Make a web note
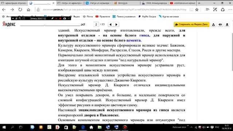Image resolution: width=233 pixels, height=131 pixels. coord(215,10)
